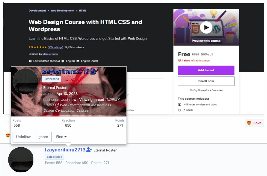
Task: Click the Web Design Course title heading
Action: [85, 25]
